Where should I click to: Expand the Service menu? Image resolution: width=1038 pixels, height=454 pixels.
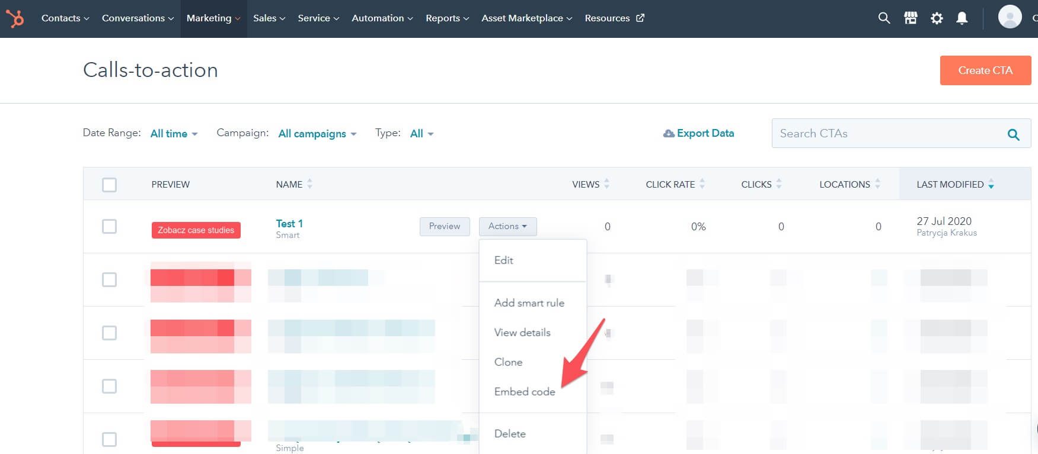click(x=318, y=18)
